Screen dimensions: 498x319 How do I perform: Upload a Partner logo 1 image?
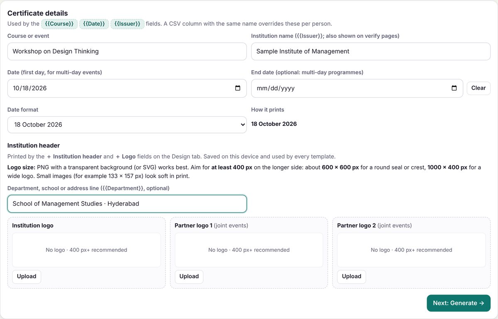(189, 277)
